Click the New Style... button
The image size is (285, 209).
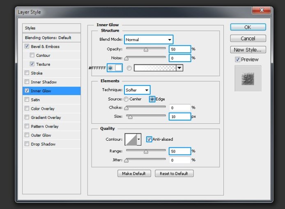click(x=248, y=50)
